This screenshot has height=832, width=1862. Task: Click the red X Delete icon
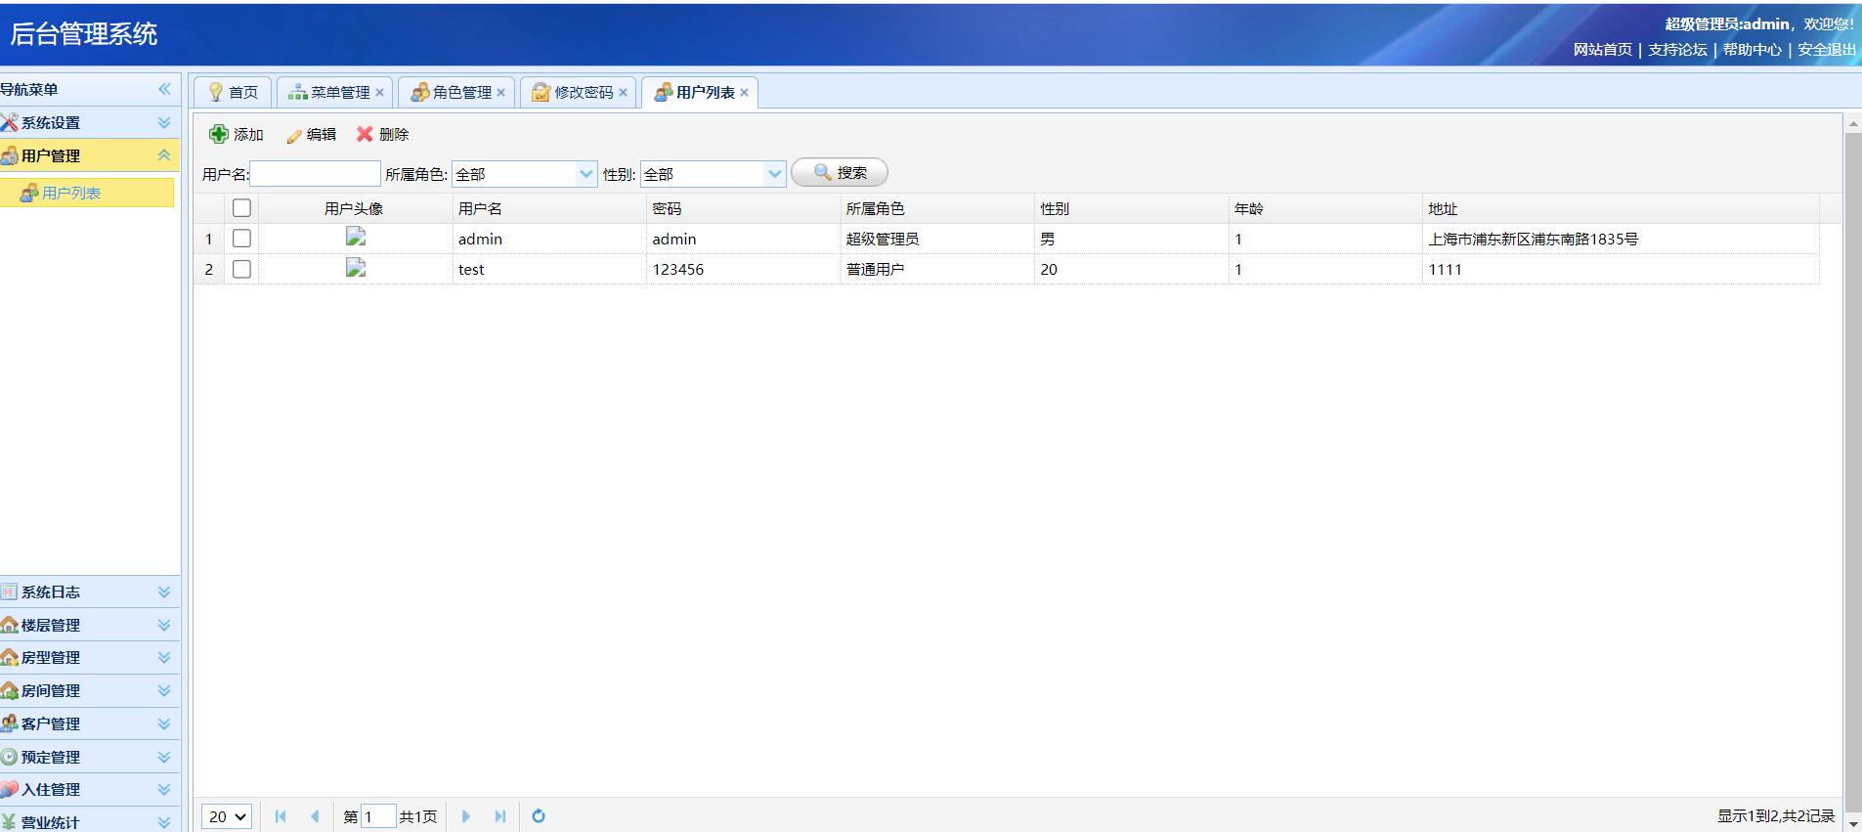pos(365,134)
